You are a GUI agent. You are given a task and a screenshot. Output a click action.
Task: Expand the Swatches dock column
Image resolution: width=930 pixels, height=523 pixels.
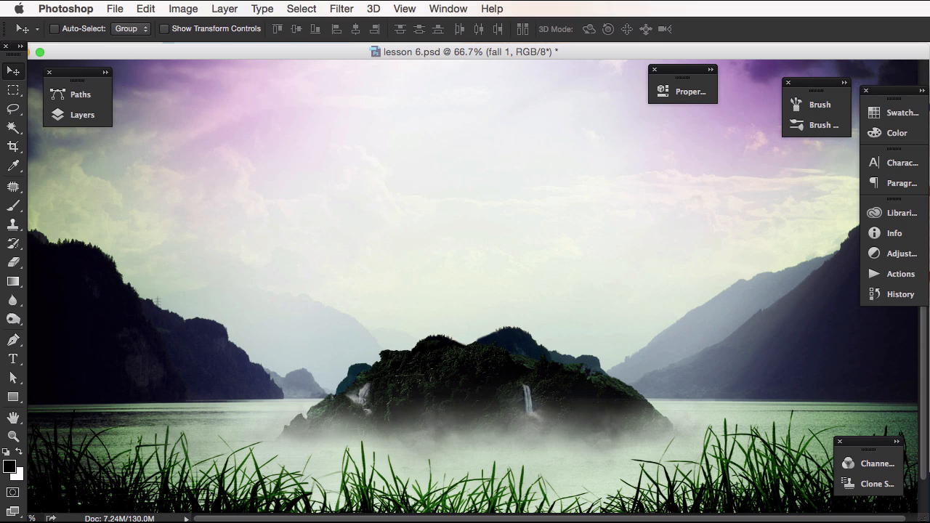pos(923,91)
